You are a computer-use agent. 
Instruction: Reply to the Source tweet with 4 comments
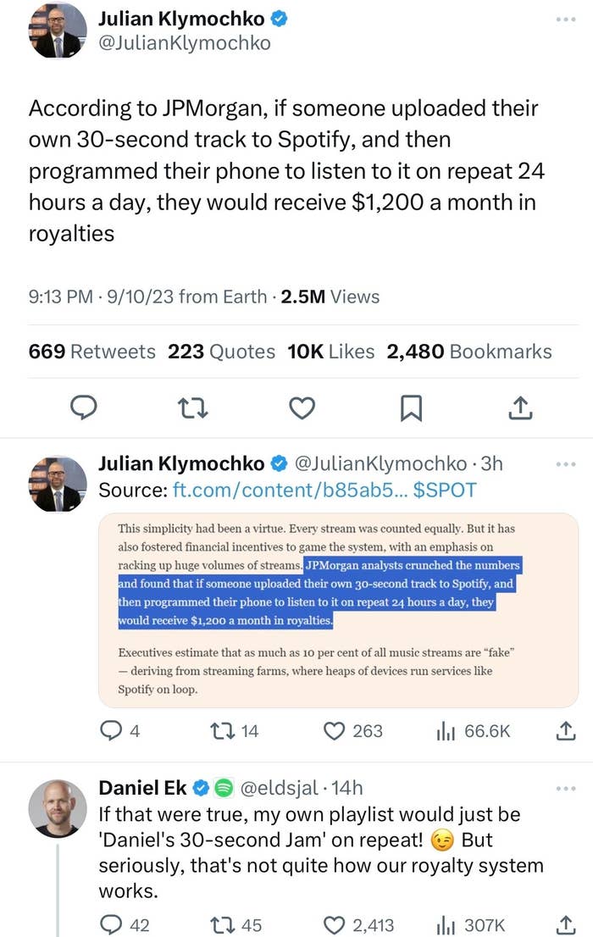pyautogui.click(x=119, y=731)
